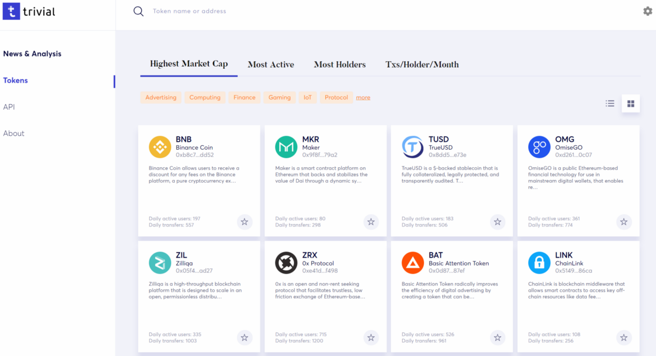Click 'Daily transfers: 1200' on ZRX card
The image size is (656, 356).
tap(299, 341)
